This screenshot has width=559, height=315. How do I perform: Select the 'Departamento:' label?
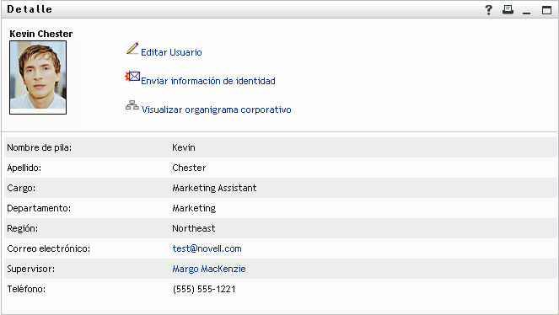click(39, 208)
